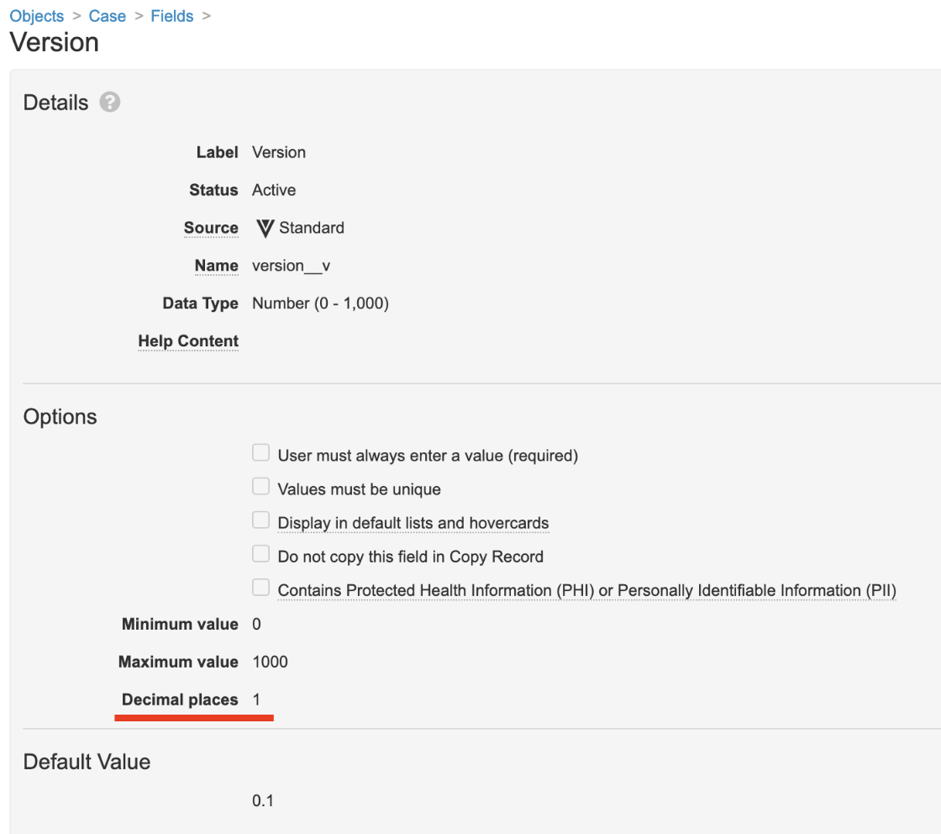Click the underlined Name field label

[216, 266]
